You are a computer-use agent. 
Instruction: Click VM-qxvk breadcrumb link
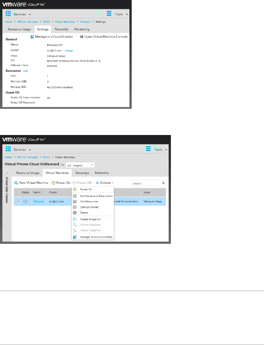85,22
